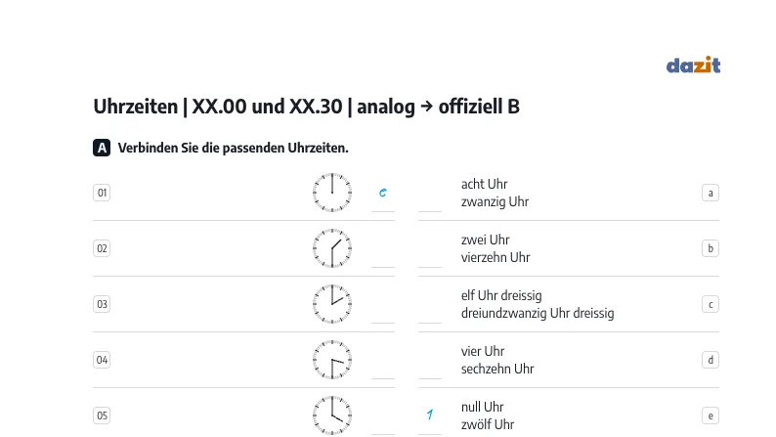Click the answer blank beside clock 04
The height and width of the screenshot is (437, 776).
[383, 367]
